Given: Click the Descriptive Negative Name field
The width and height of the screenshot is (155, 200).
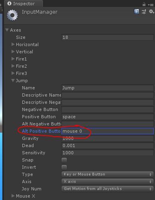Looking at the screenshot, I should point(108,102).
